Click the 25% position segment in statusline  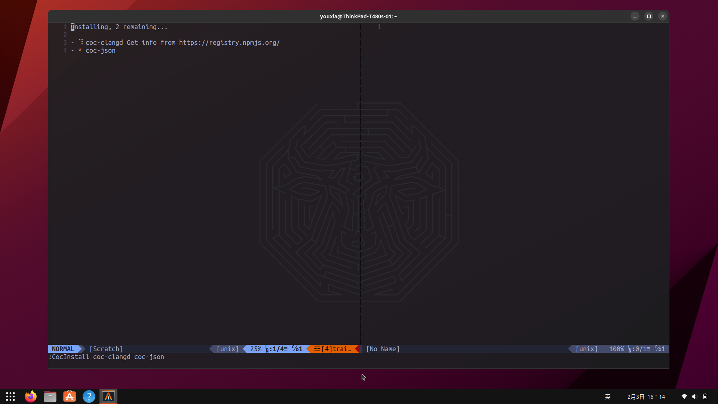[255, 349]
